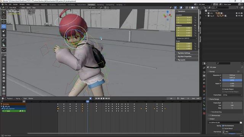The width and height of the screenshot is (244, 137).
Task: Switch to the Modeling workspace tab
Action: 44,5
